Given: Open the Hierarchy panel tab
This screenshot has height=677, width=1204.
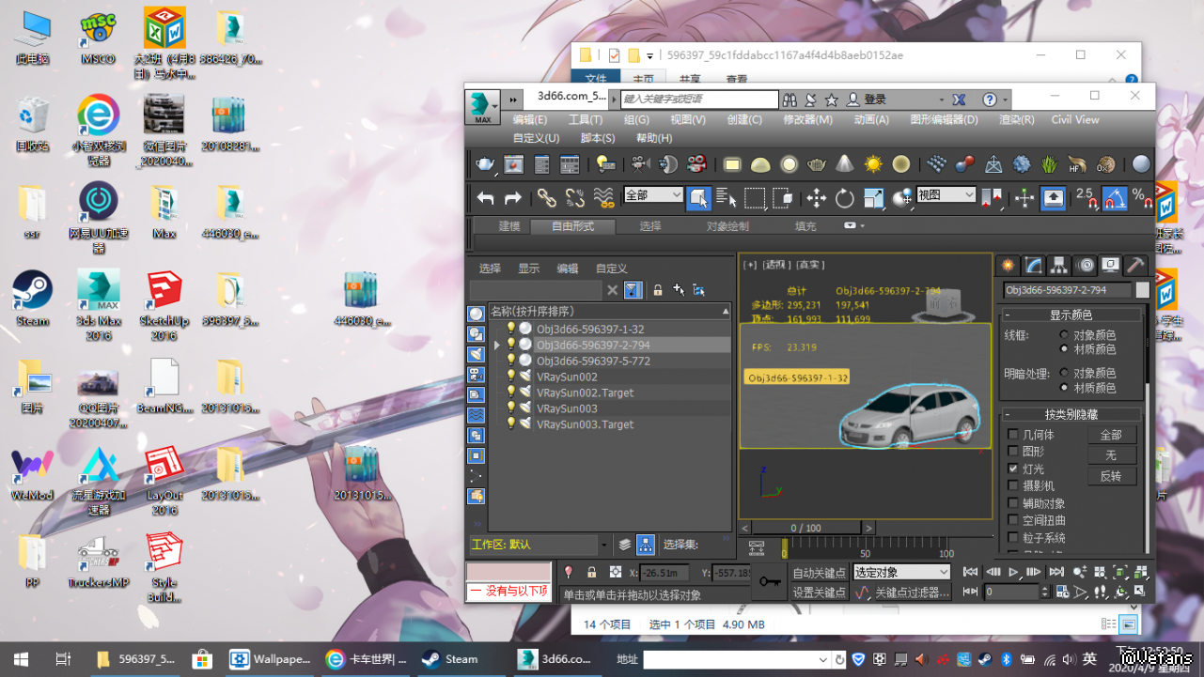Looking at the screenshot, I should (1059, 265).
